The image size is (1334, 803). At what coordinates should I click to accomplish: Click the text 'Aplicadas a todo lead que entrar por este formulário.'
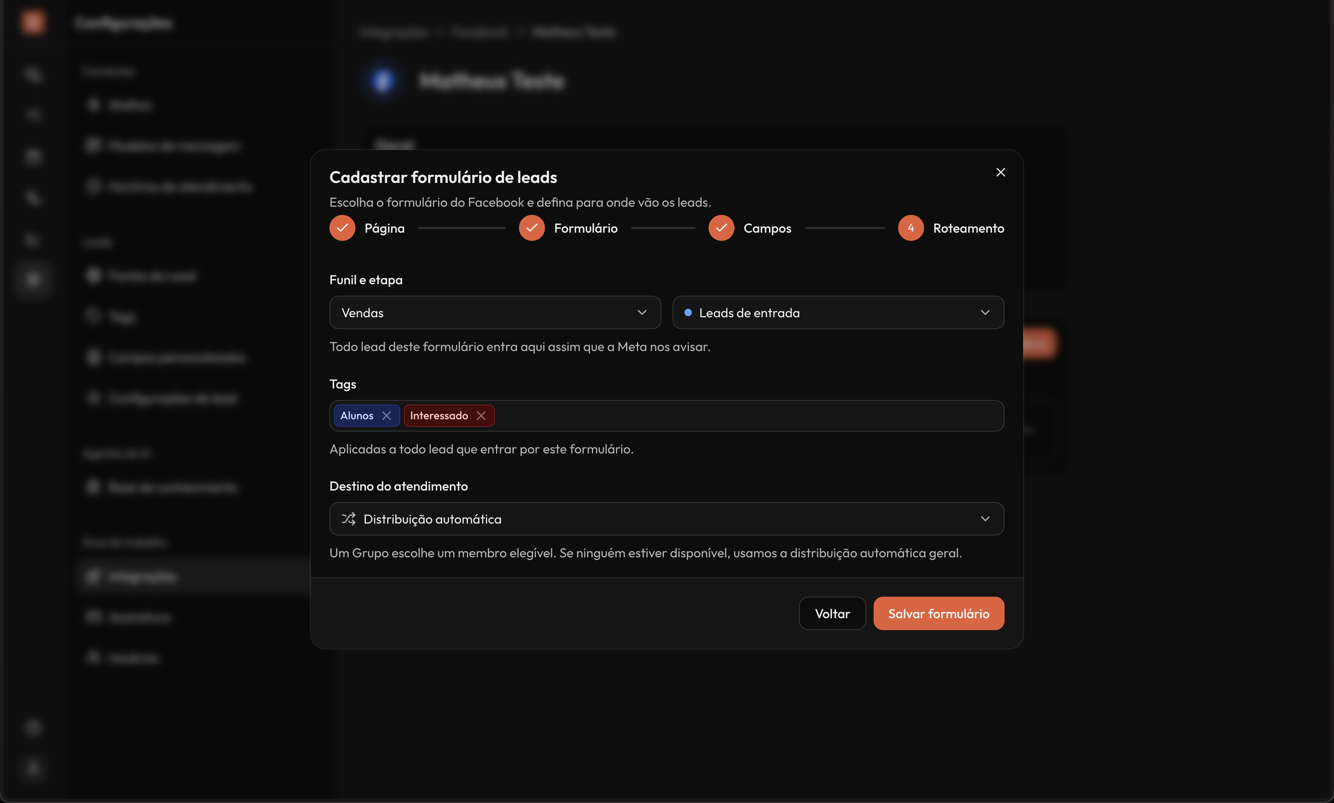coord(482,449)
